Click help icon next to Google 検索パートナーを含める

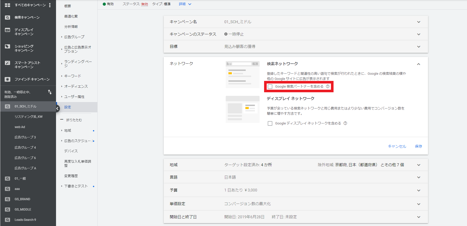(x=328, y=87)
